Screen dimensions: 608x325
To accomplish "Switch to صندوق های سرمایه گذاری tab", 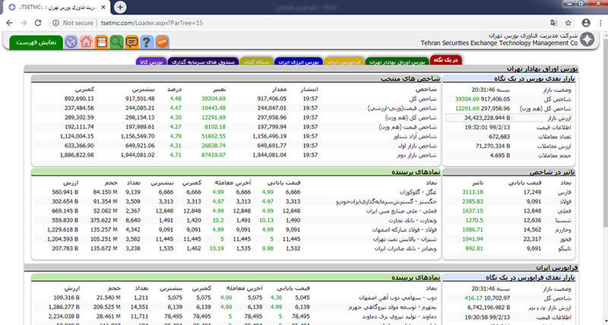I will coord(203,62).
